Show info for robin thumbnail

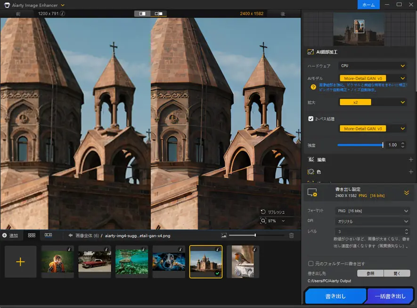click(x=254, y=250)
